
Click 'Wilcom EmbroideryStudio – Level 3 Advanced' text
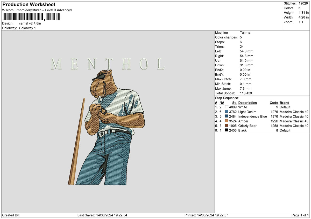point(37,10)
